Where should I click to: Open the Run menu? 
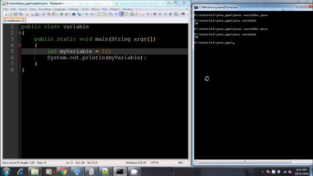[105, 9]
